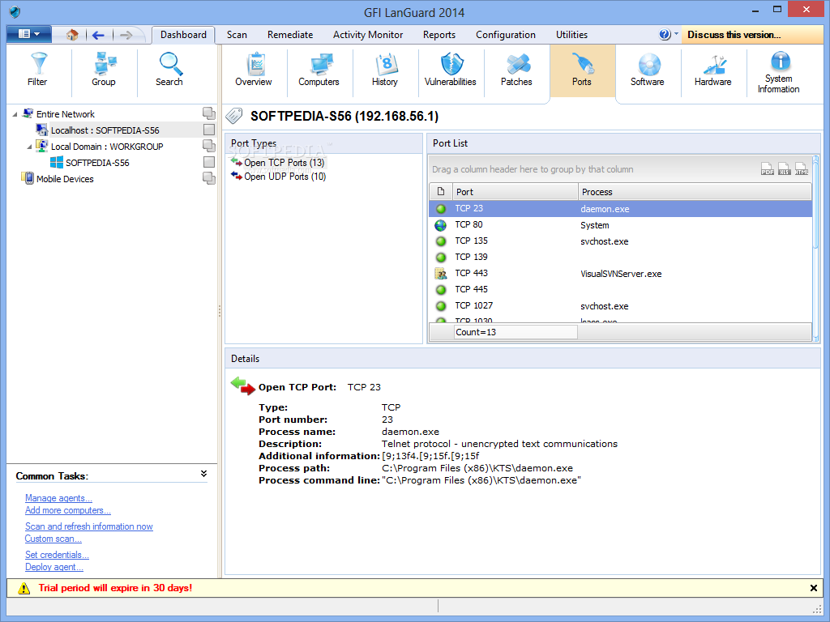Screen dimensions: 830x622
Task: Select the TCP 23 daemon.exe row
Action: pos(620,208)
